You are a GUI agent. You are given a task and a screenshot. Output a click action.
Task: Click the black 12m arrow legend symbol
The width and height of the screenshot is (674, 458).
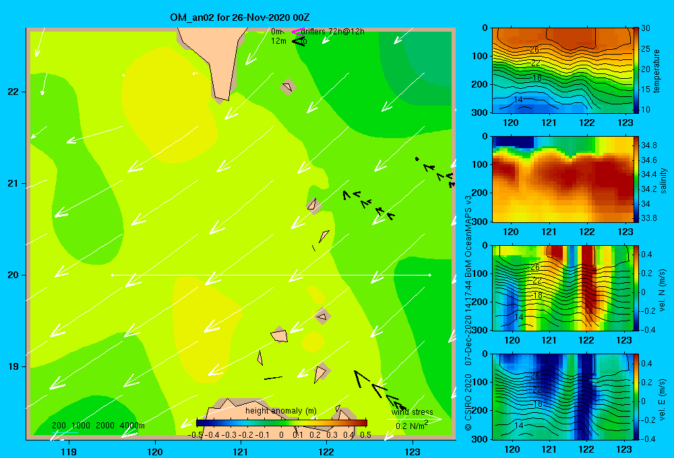click(298, 41)
